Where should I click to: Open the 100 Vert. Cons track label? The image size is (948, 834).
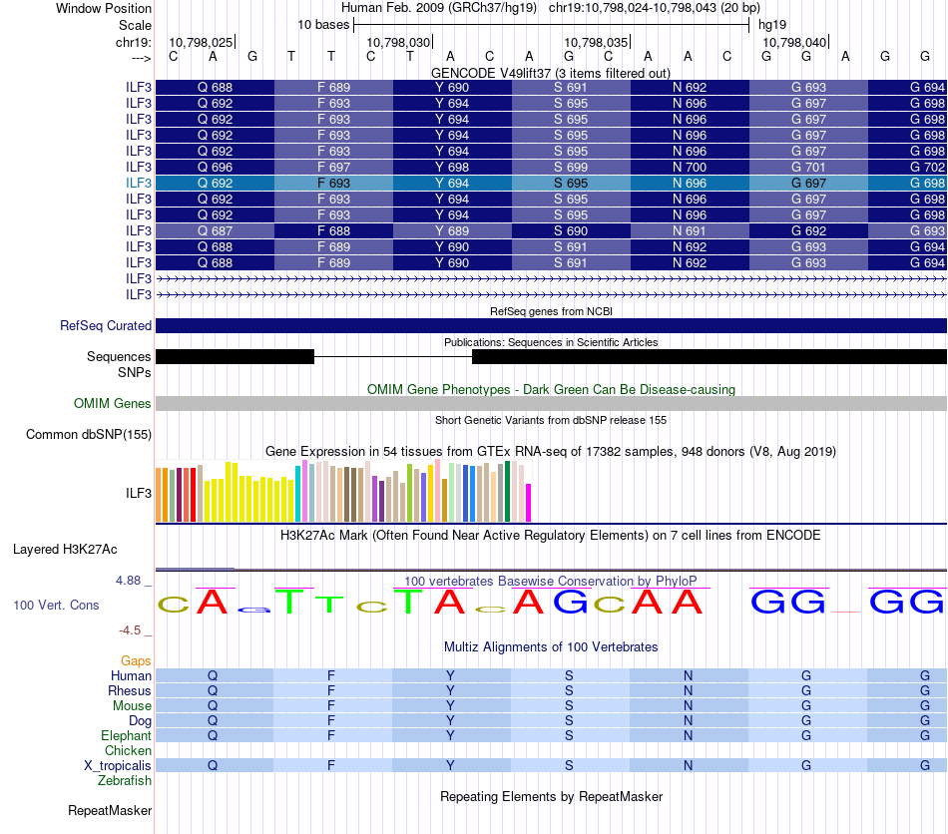(56, 605)
